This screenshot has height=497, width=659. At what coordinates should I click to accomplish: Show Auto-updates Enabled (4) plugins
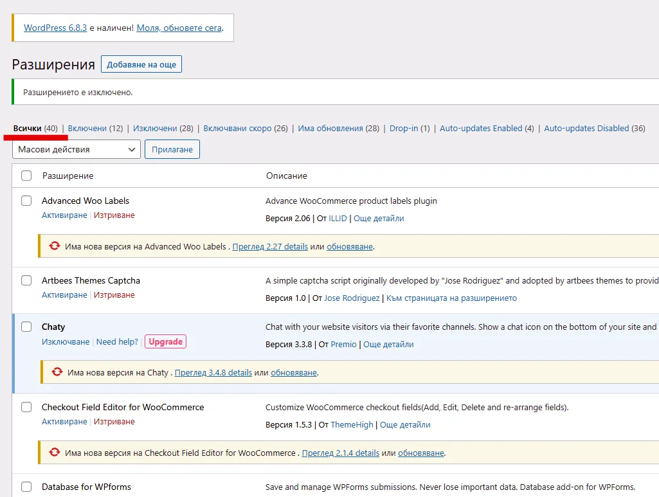(487, 128)
